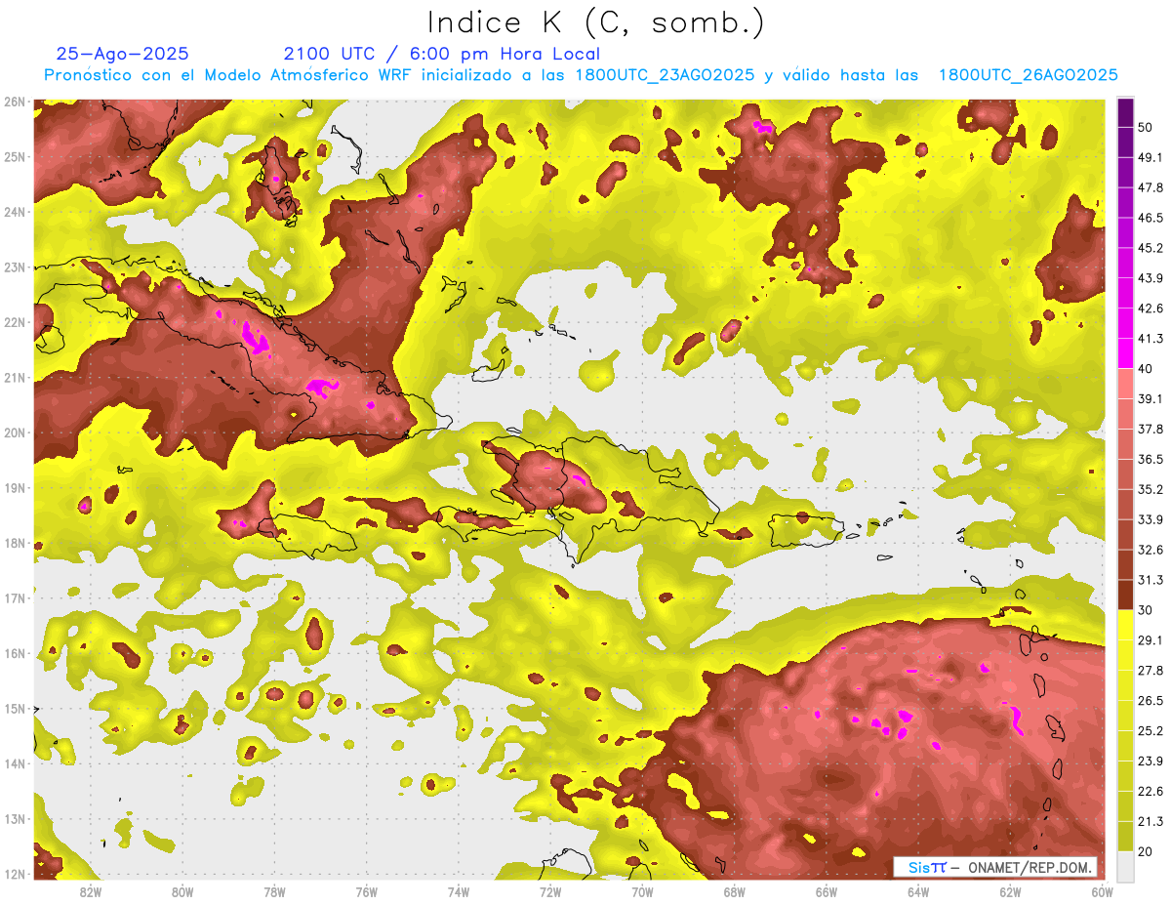The image size is (1171, 905).
Task: Click the latitude label "22N"
Action: click(x=15, y=322)
